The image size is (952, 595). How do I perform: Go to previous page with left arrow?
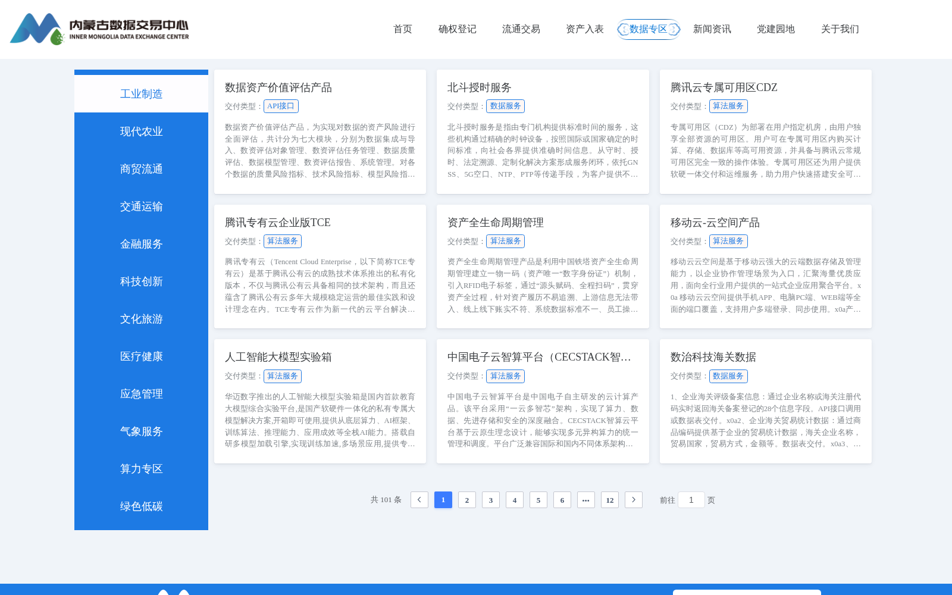419,500
